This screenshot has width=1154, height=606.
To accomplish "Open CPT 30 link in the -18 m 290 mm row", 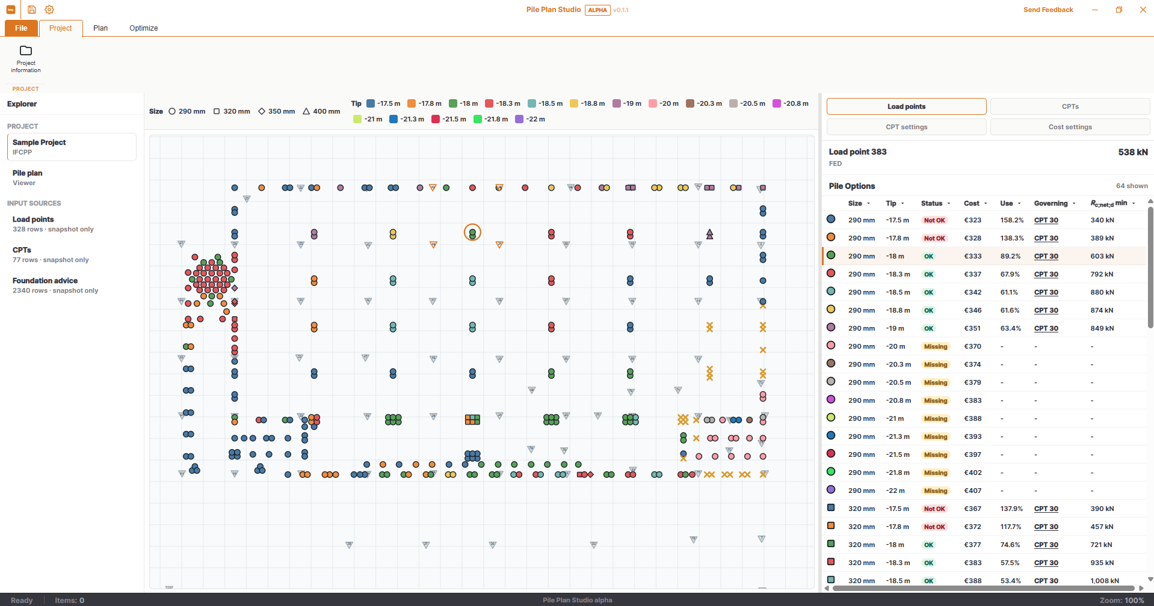I will (x=1046, y=256).
